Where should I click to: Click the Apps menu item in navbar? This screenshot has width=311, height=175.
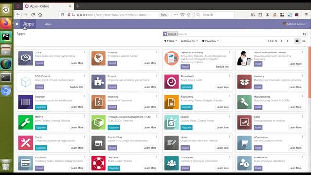tap(48, 24)
